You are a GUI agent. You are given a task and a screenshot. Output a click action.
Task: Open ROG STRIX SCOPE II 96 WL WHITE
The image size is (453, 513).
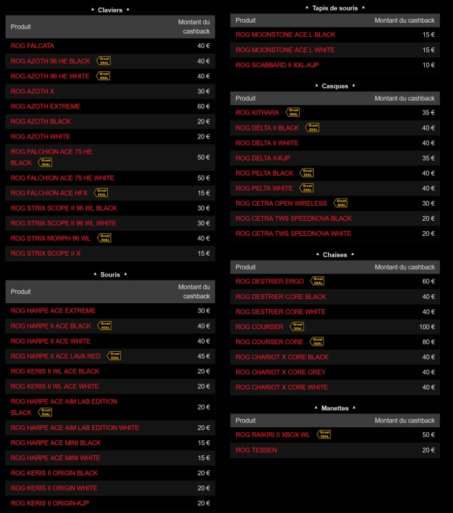point(64,223)
